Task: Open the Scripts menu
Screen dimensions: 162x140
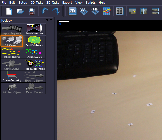Action: coord(91,3)
